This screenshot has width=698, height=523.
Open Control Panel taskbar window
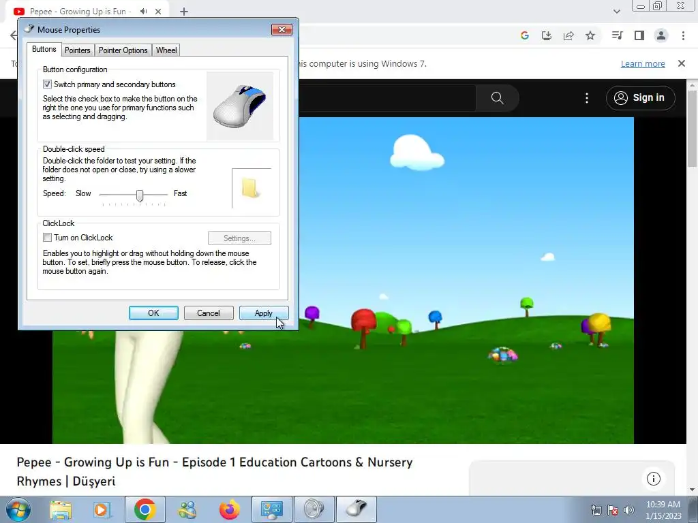(272, 509)
